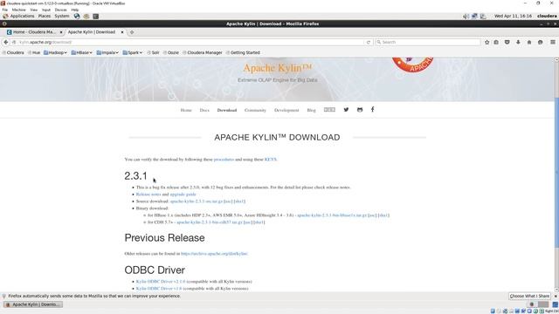Open the archive.apache.org older releases link
This screenshot has width=559, height=314.
pyautogui.click(x=214, y=254)
